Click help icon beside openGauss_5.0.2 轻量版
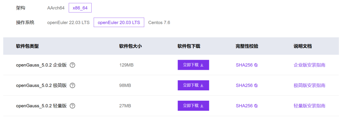The width and height of the screenshot is (340, 129). [x=72, y=106]
